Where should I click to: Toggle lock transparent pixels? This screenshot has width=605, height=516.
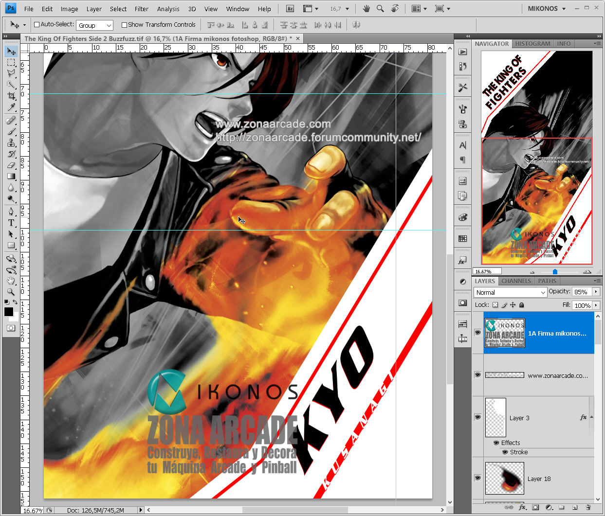495,305
